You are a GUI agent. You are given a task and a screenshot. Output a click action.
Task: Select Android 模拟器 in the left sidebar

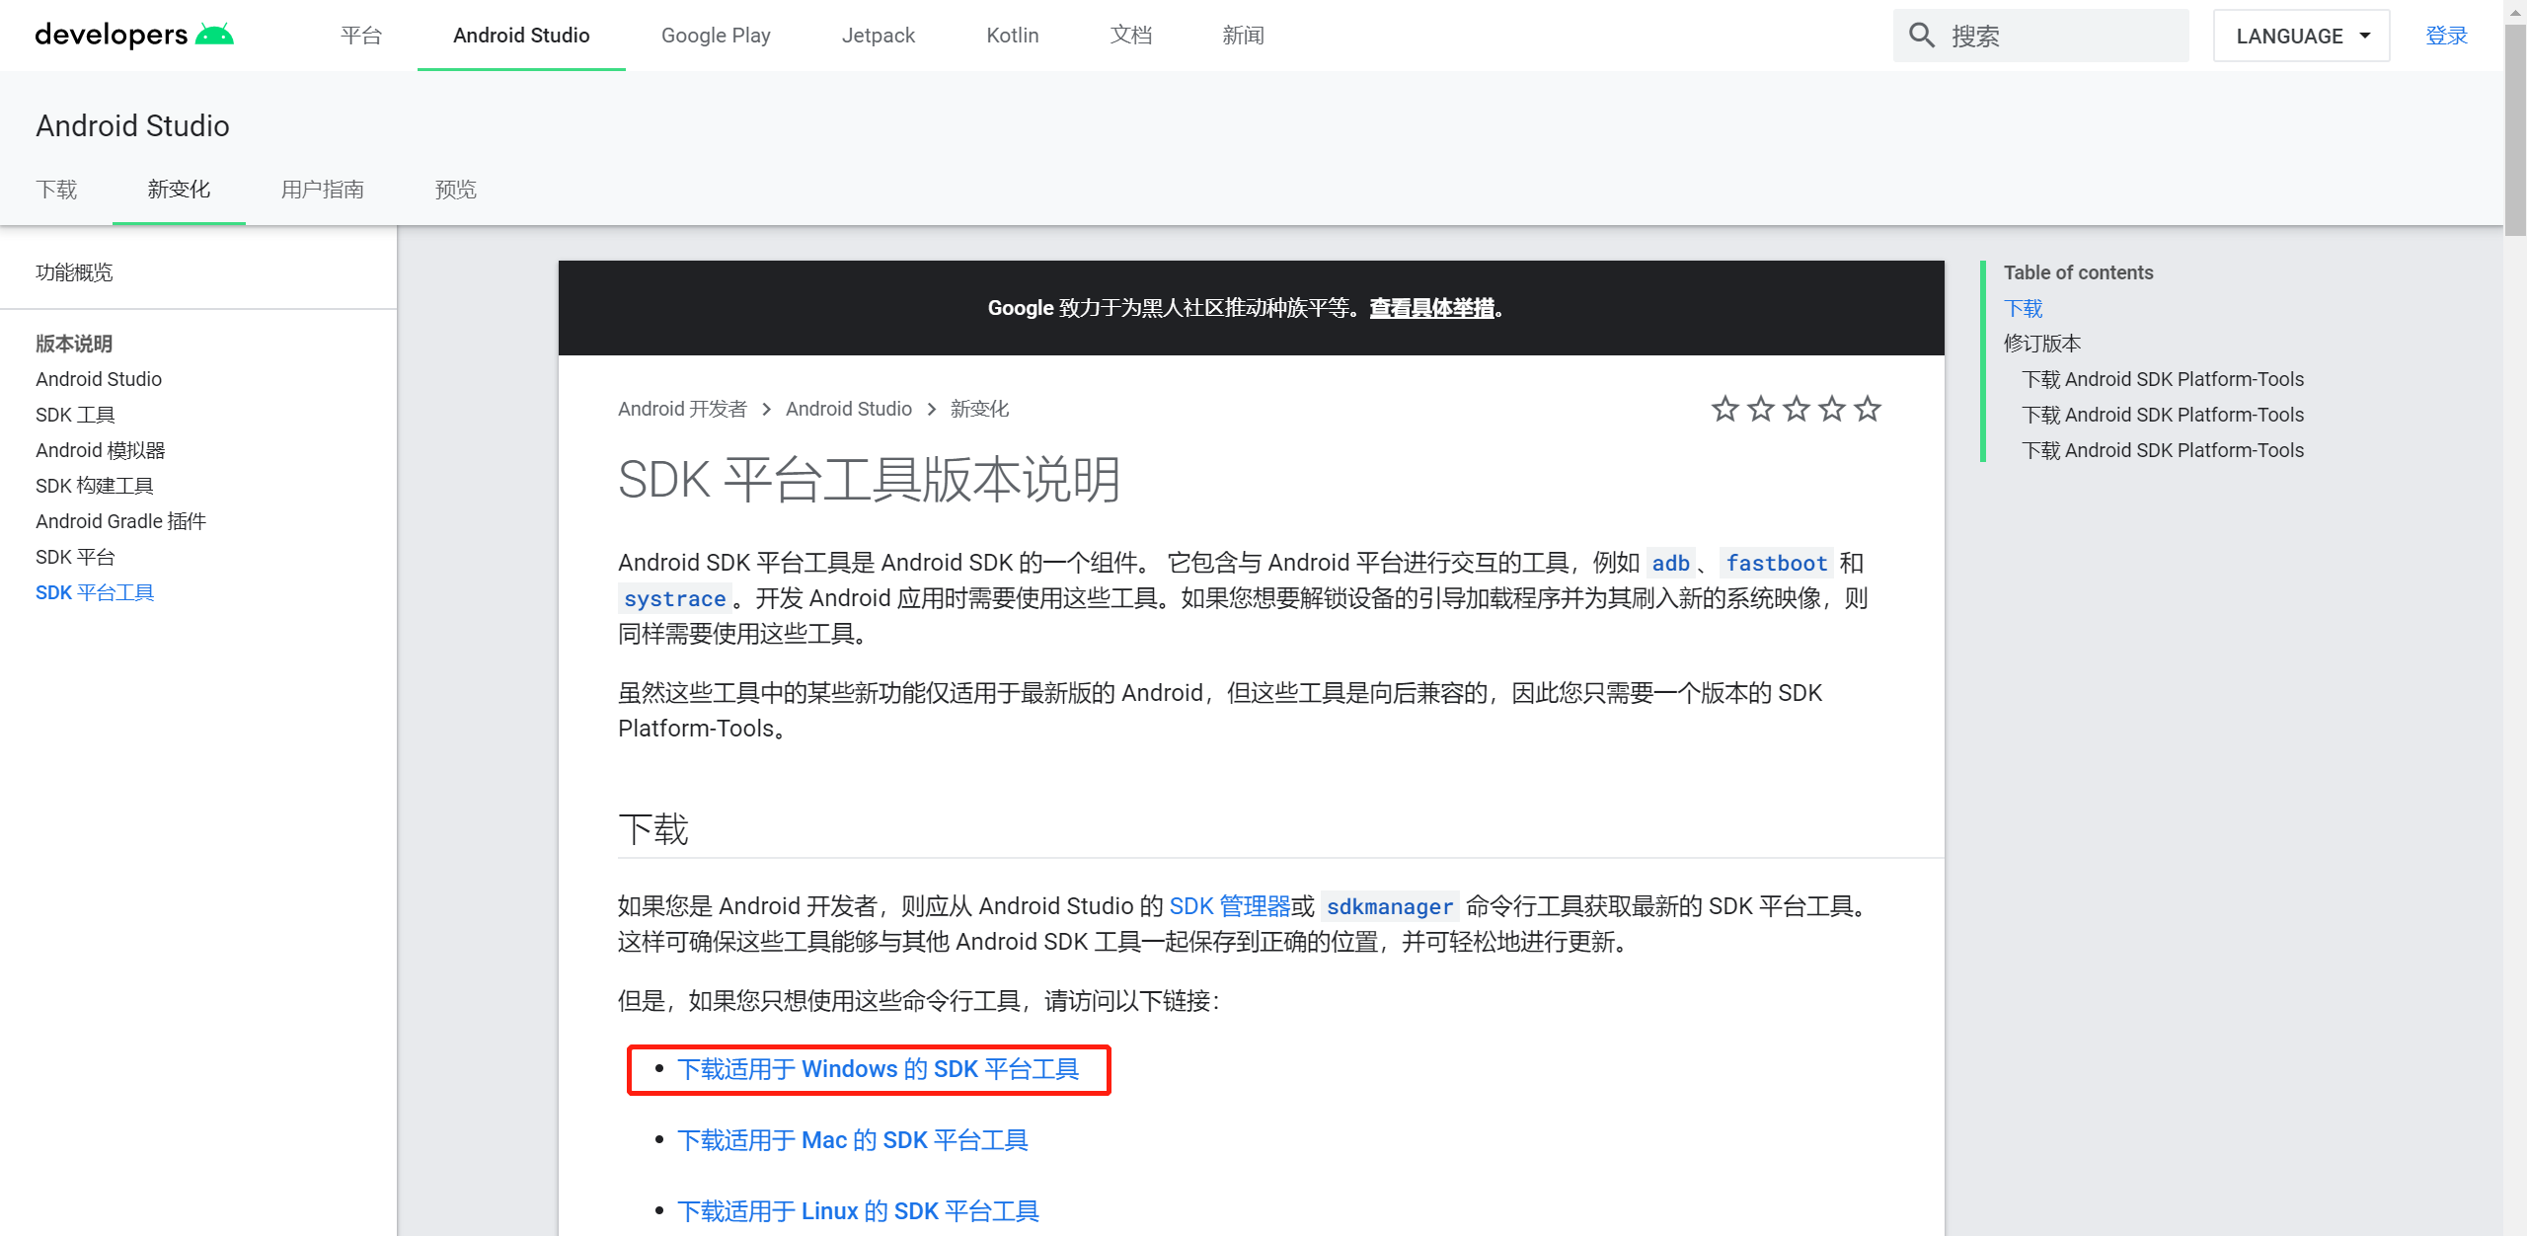(x=100, y=450)
